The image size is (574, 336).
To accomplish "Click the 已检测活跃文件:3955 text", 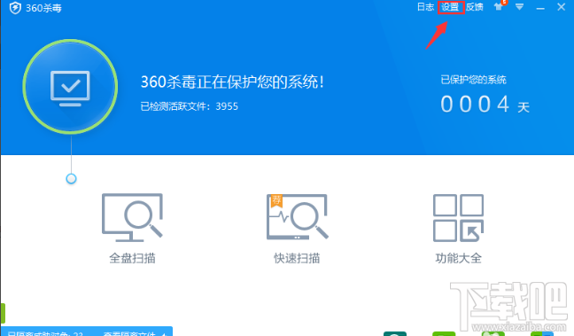I will pos(190,106).
